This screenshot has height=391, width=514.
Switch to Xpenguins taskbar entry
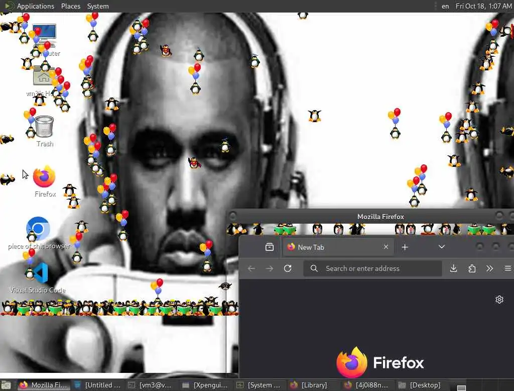205,385
